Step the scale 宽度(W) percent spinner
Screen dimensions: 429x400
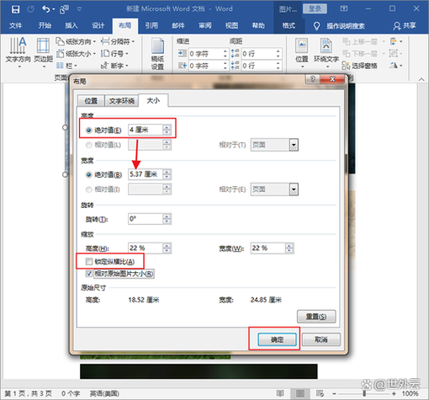(x=289, y=248)
